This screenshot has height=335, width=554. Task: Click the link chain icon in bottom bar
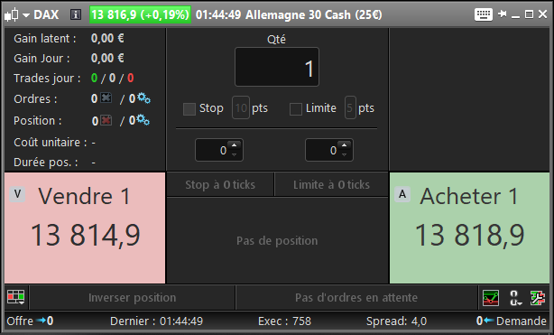[x=515, y=298]
